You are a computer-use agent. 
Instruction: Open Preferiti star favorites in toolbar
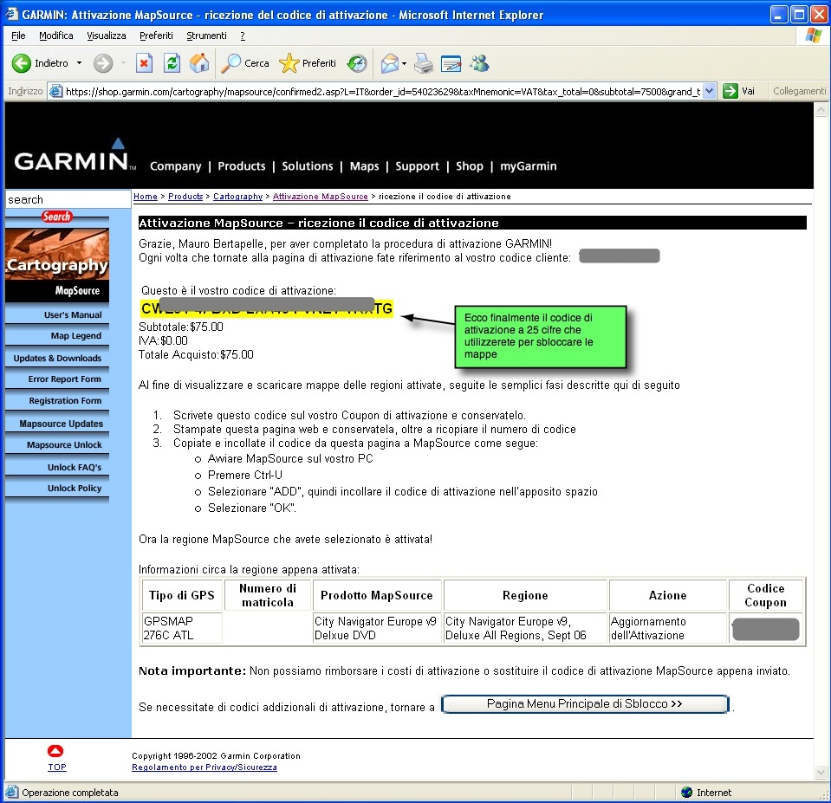(289, 63)
